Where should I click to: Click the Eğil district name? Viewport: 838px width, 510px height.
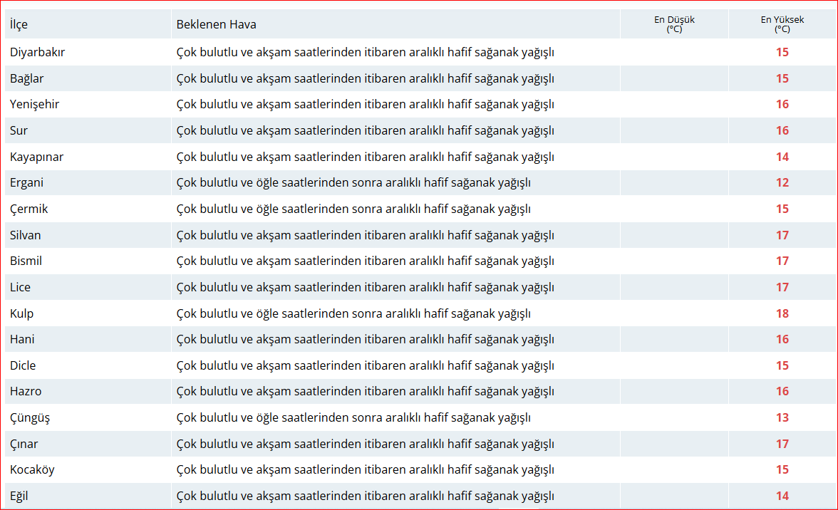click(19, 496)
